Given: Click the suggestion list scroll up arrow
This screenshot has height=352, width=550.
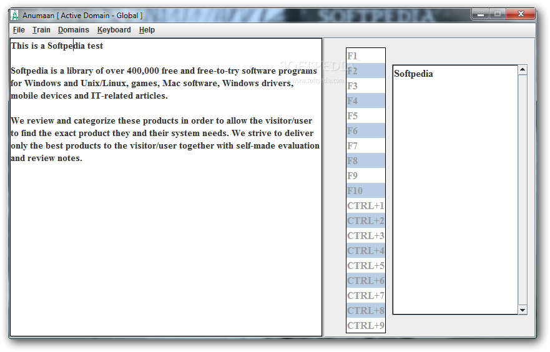Looking at the screenshot, I should (523, 70).
